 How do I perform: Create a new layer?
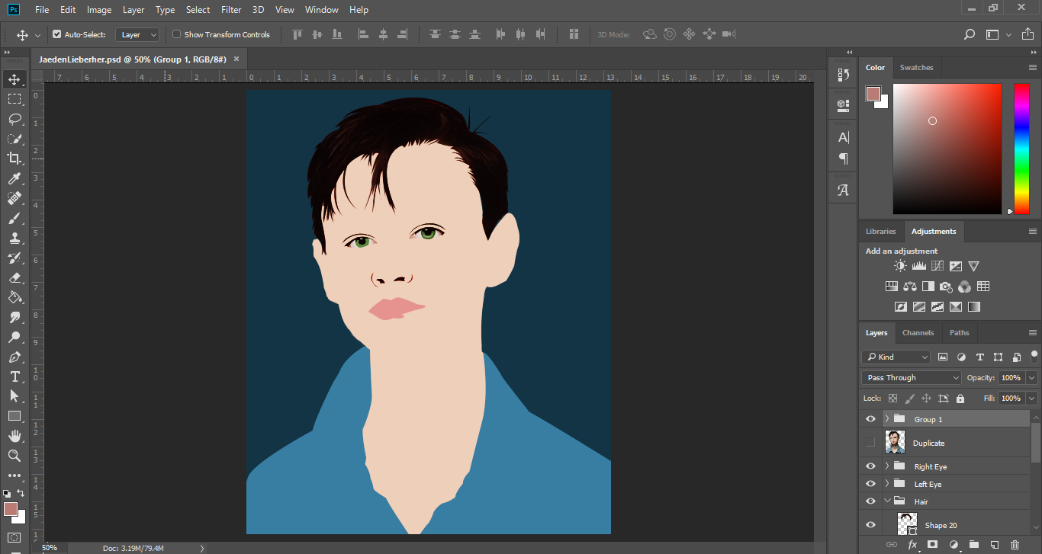[x=994, y=545]
